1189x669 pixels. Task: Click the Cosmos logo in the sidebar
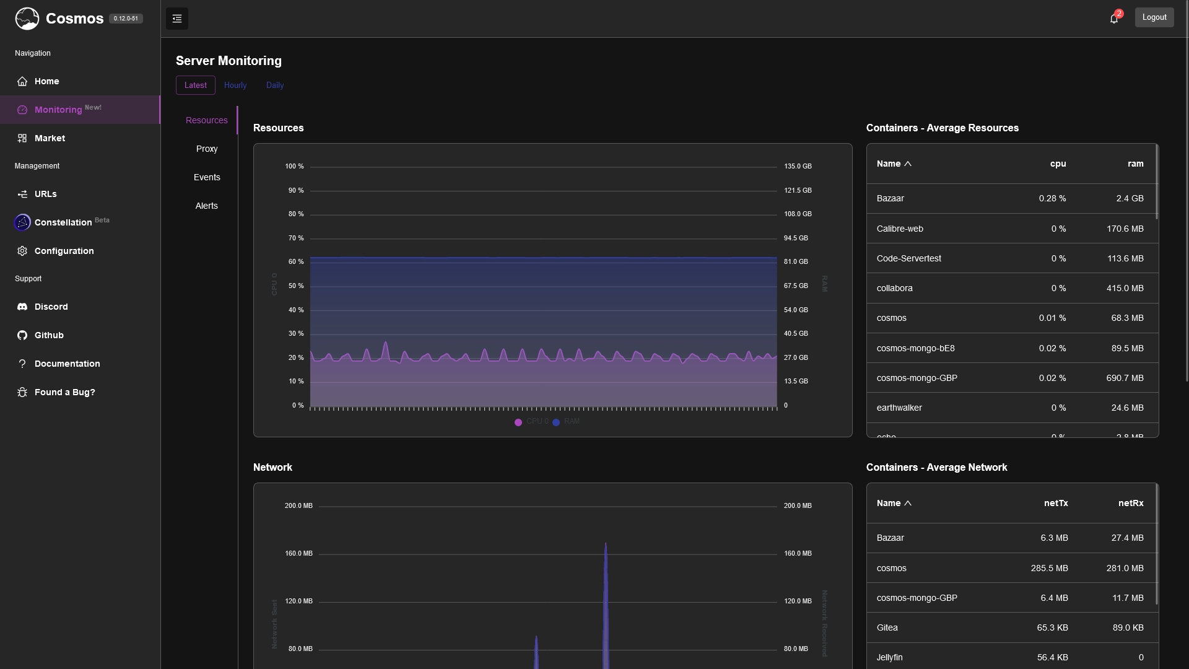[27, 19]
